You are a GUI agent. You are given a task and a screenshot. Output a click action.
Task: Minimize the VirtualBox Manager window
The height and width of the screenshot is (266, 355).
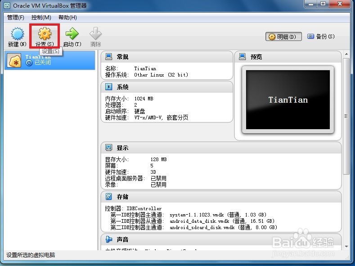point(311,4)
